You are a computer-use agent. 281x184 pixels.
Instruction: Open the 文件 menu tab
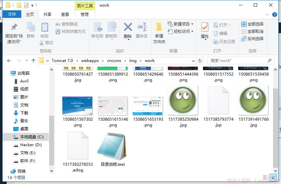point(12,14)
